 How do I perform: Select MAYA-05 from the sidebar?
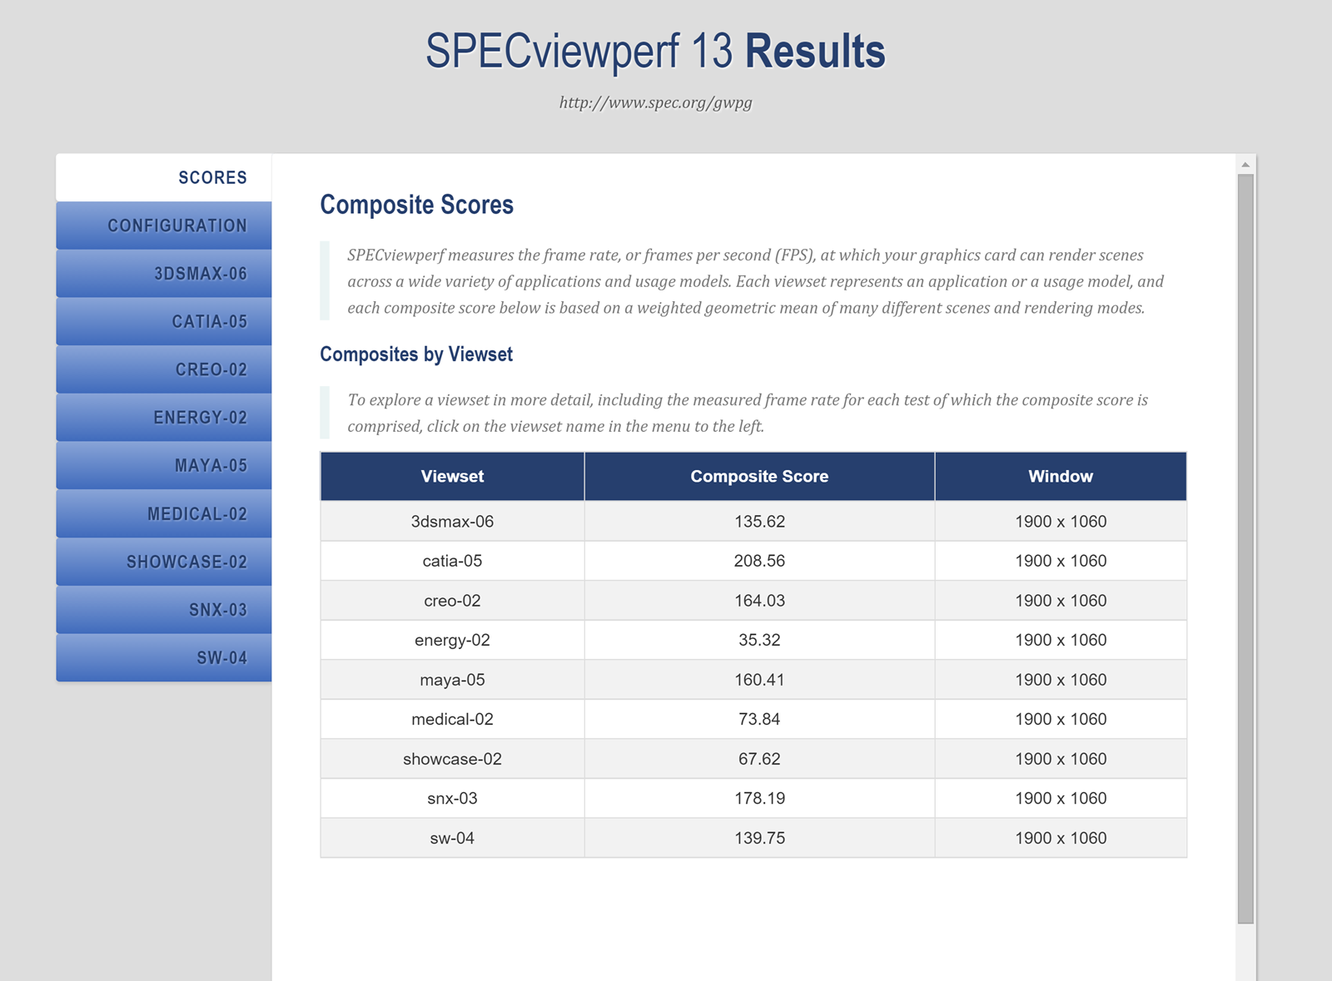pyautogui.click(x=211, y=466)
